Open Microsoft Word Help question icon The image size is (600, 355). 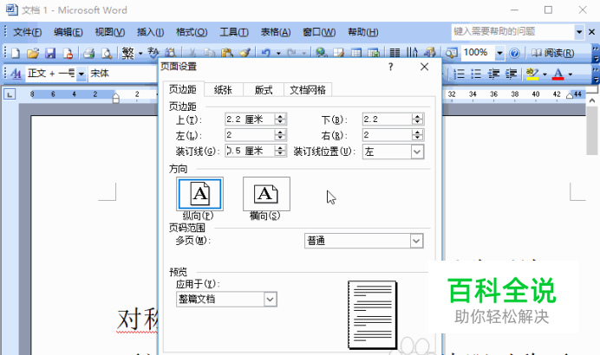[x=515, y=53]
